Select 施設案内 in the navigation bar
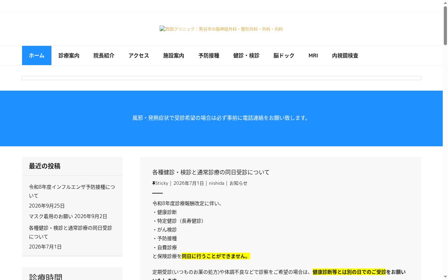448x280 pixels. point(174,55)
